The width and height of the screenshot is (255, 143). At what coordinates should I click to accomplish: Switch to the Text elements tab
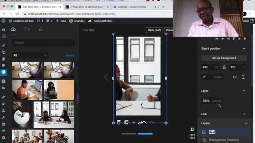(x=27, y=29)
